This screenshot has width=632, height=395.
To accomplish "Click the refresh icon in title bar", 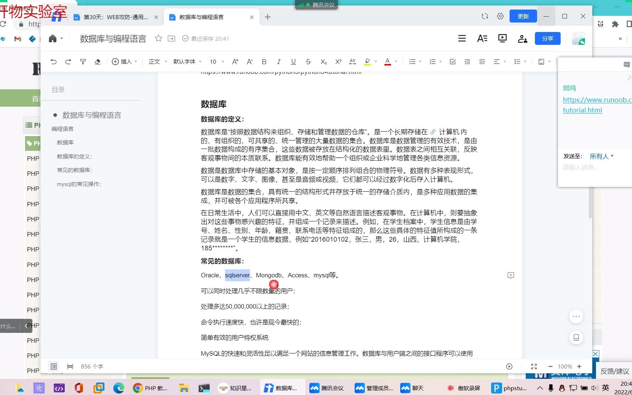I will tap(485, 16).
